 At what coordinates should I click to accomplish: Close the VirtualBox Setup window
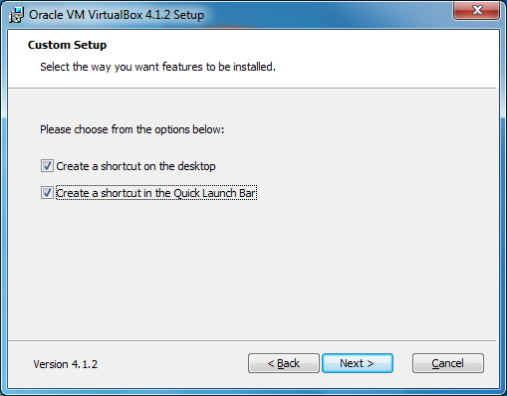pos(477,10)
